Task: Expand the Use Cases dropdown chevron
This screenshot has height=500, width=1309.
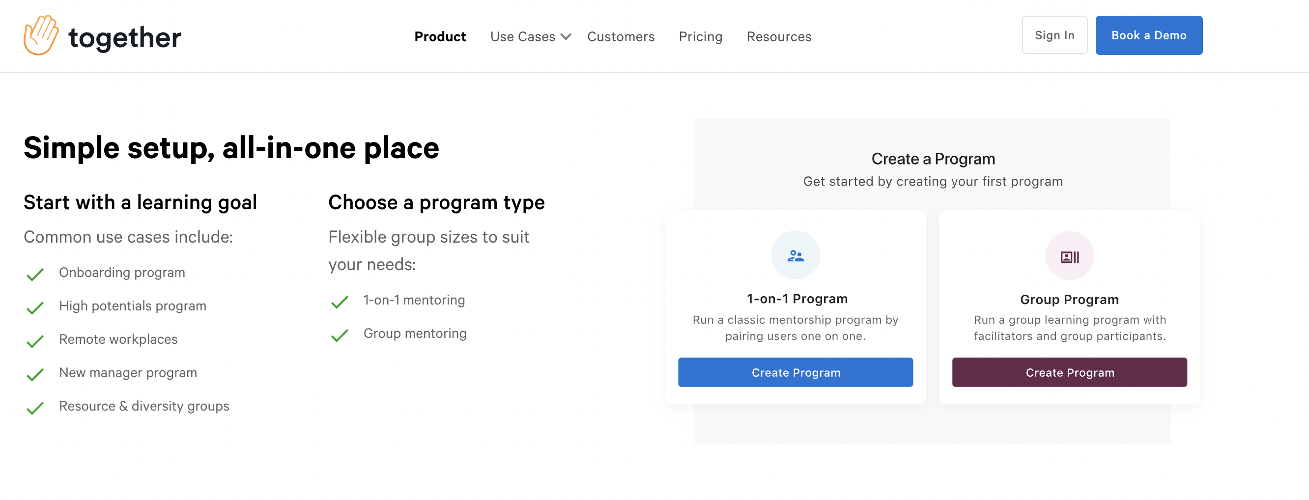Action: click(x=566, y=37)
